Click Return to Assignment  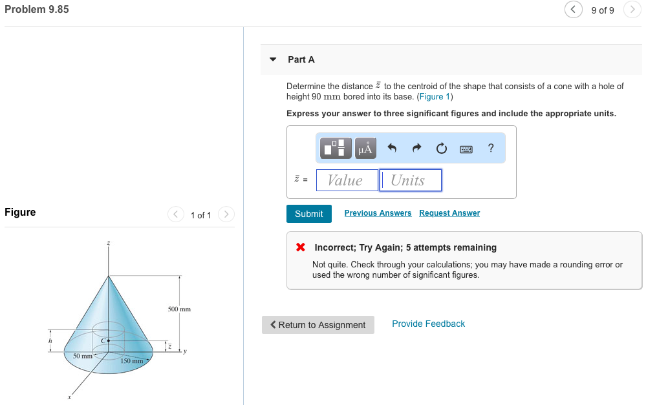[x=318, y=325]
